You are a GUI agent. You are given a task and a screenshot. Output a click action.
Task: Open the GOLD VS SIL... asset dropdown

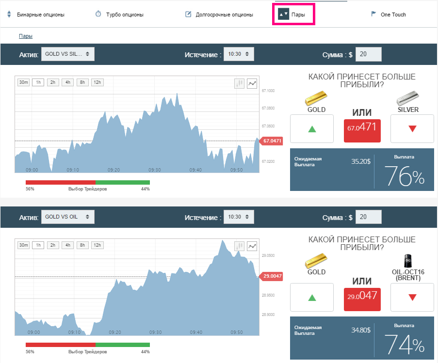click(x=68, y=54)
